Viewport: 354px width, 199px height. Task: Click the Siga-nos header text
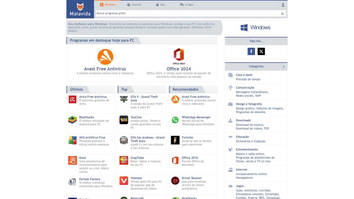(x=256, y=41)
